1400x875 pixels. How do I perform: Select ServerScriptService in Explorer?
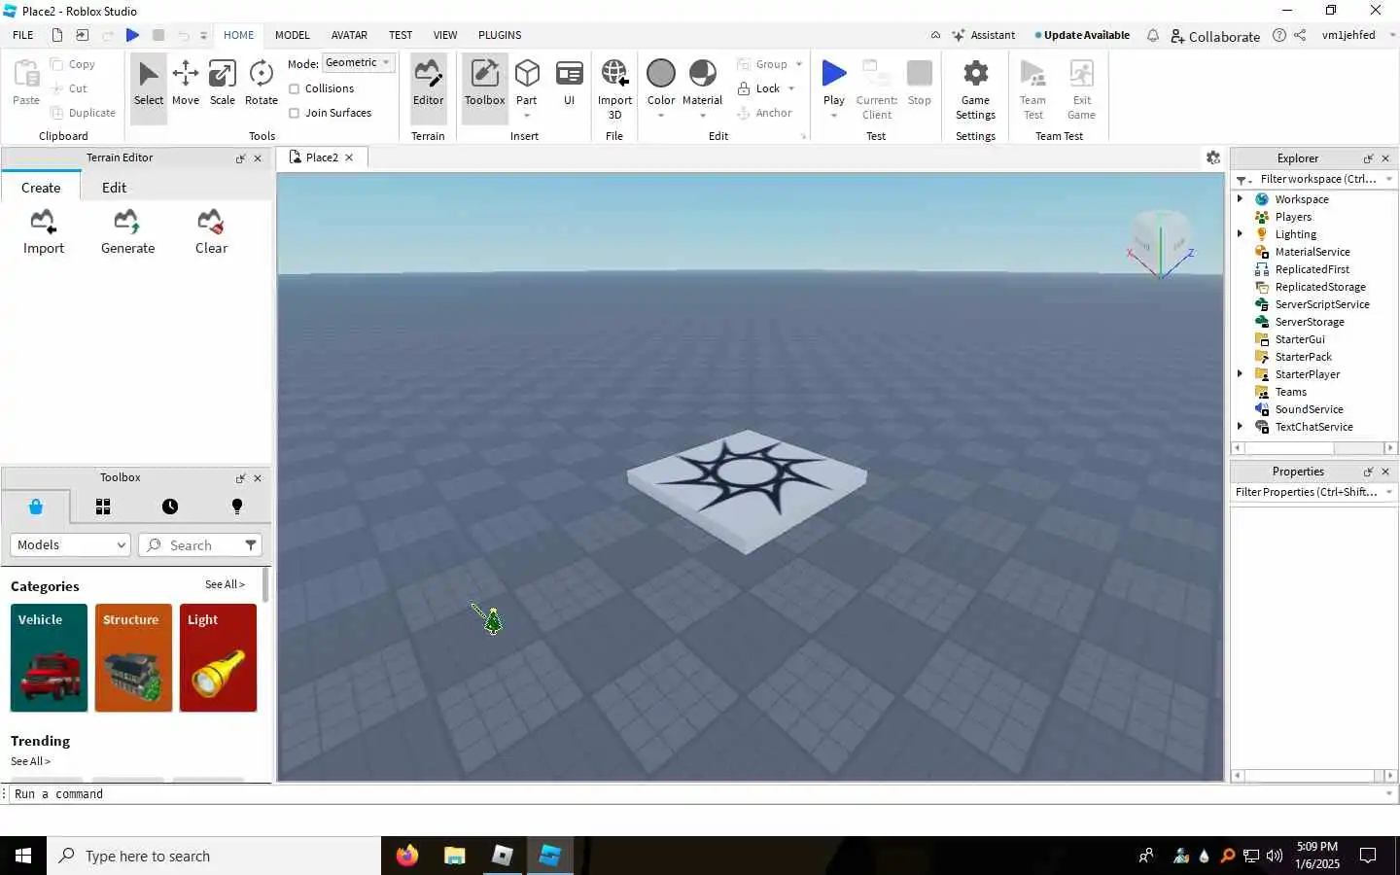pos(1321,304)
